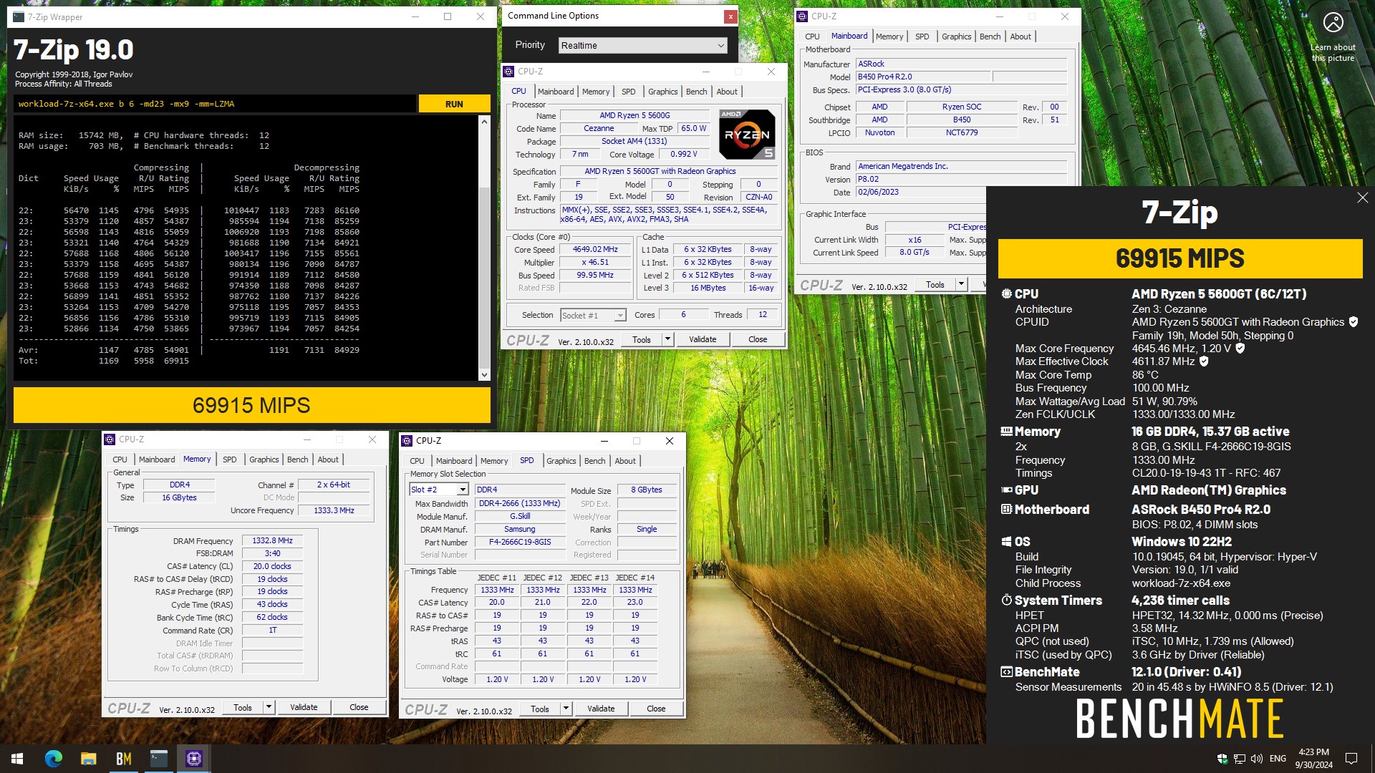Click the CPU chip icon in the BenchMate panel
The height and width of the screenshot is (773, 1375).
[x=1007, y=293]
